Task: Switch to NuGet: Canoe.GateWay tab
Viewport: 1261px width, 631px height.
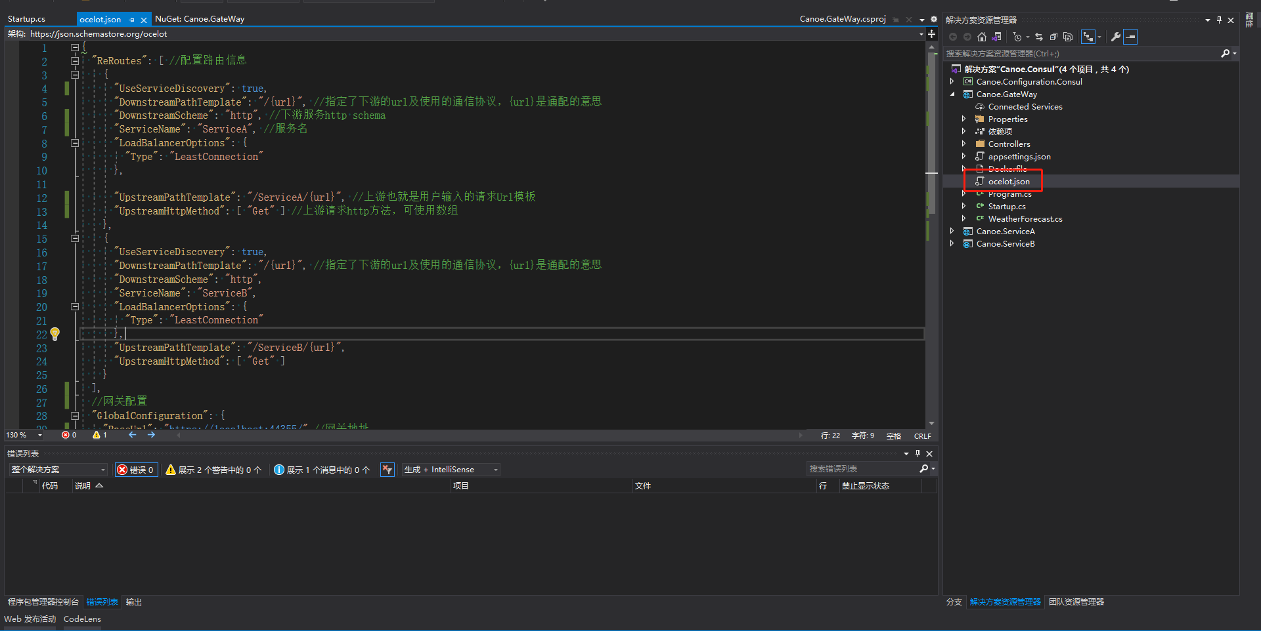Action: click(x=200, y=19)
